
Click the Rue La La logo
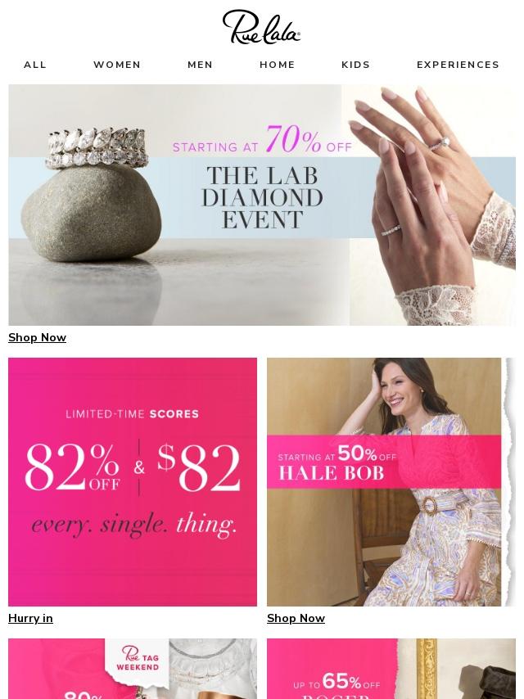(x=261, y=27)
